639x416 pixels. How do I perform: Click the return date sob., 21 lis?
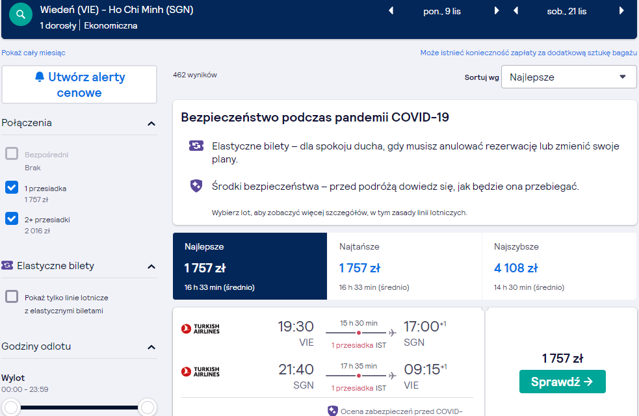[x=567, y=12]
